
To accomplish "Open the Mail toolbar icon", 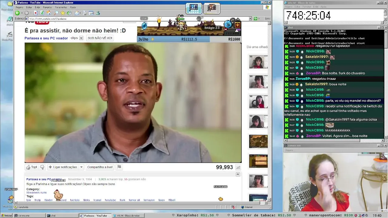I will pyautogui.click(x=77, y=13).
